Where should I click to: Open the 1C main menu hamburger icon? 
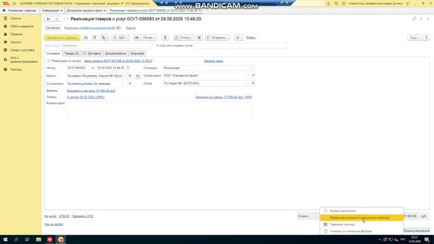(x=14, y=3)
